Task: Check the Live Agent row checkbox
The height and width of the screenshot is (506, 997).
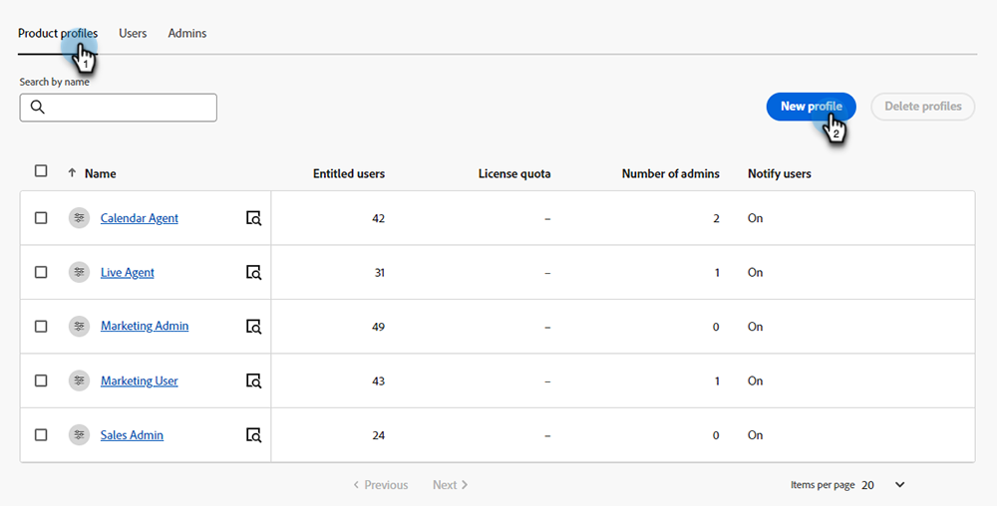Action: pyautogui.click(x=41, y=272)
